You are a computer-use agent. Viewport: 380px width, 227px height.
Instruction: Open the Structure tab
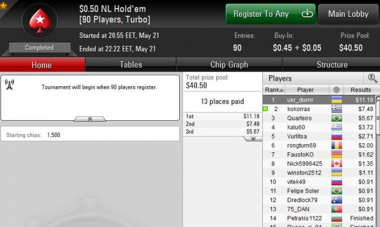coord(332,64)
